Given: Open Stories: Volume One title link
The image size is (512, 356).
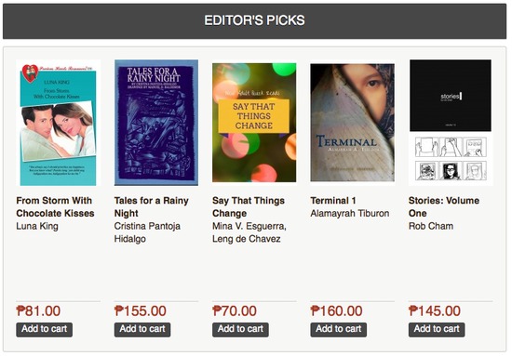Looking at the screenshot, I should click(444, 206).
